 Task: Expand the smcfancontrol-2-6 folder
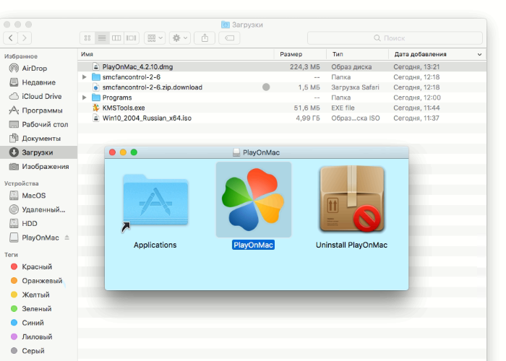tap(85, 77)
